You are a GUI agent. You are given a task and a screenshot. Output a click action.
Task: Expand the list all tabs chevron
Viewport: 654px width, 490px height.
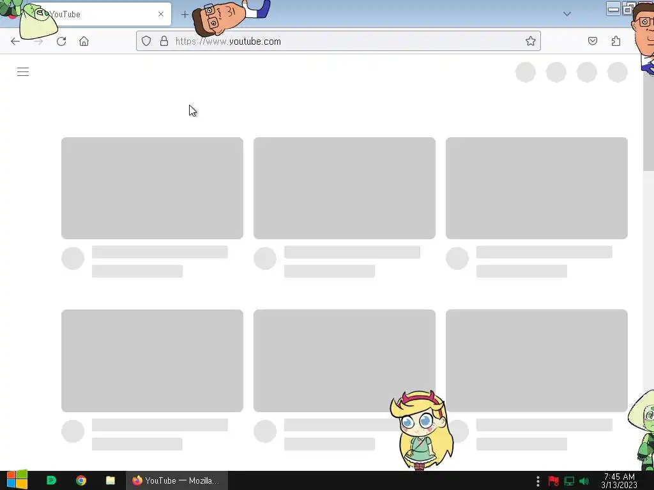(x=567, y=14)
